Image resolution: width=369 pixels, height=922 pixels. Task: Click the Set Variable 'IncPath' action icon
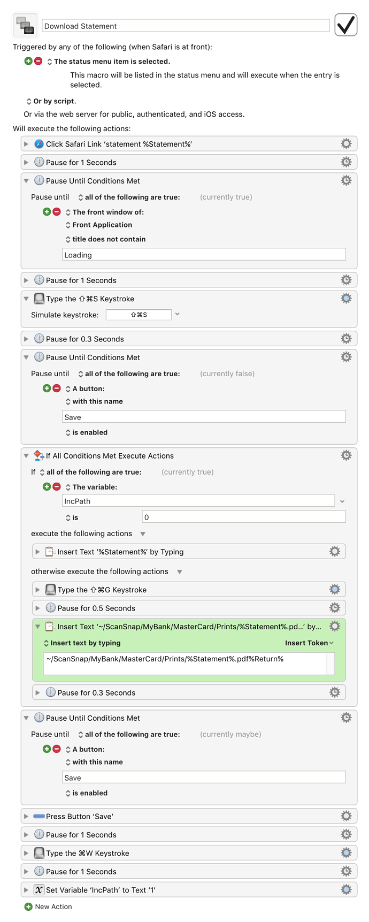[39, 890]
